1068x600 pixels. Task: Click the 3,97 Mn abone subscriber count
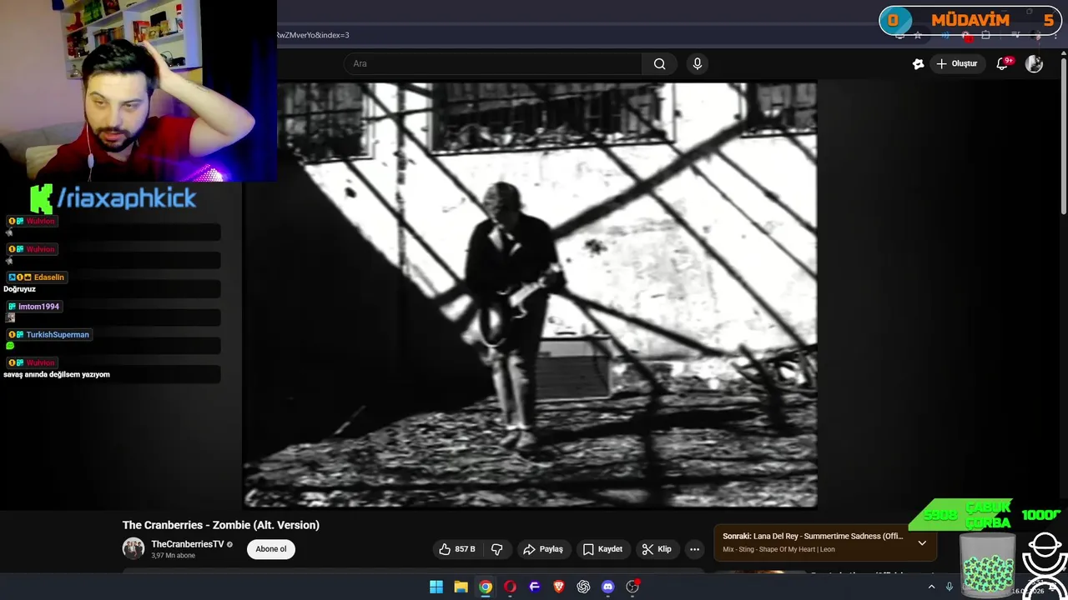coord(173,556)
